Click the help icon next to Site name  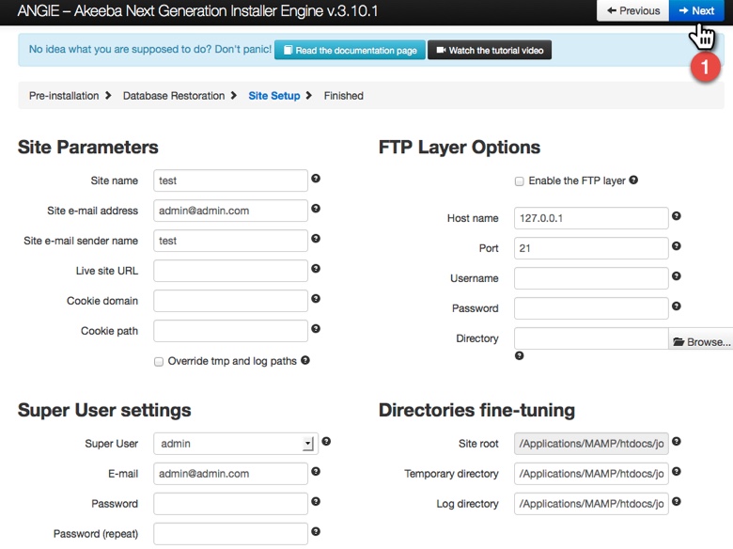(x=316, y=179)
